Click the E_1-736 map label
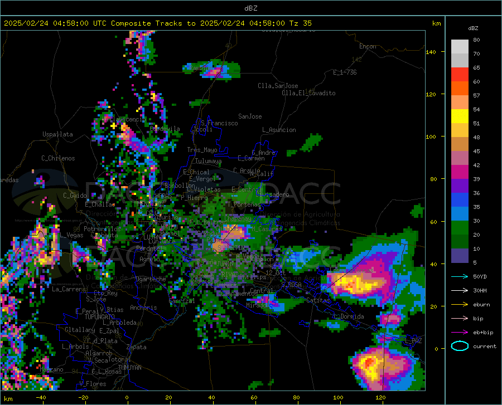Viewport: 502px width, 405px height. pos(345,72)
